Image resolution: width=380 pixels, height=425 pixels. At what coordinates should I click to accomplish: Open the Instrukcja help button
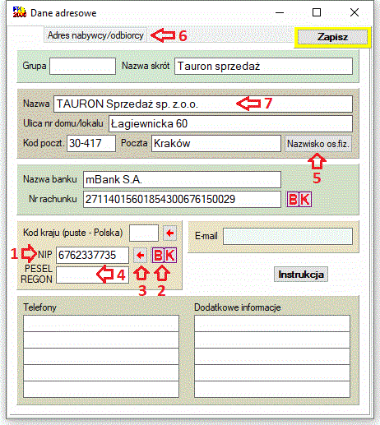[x=301, y=275]
